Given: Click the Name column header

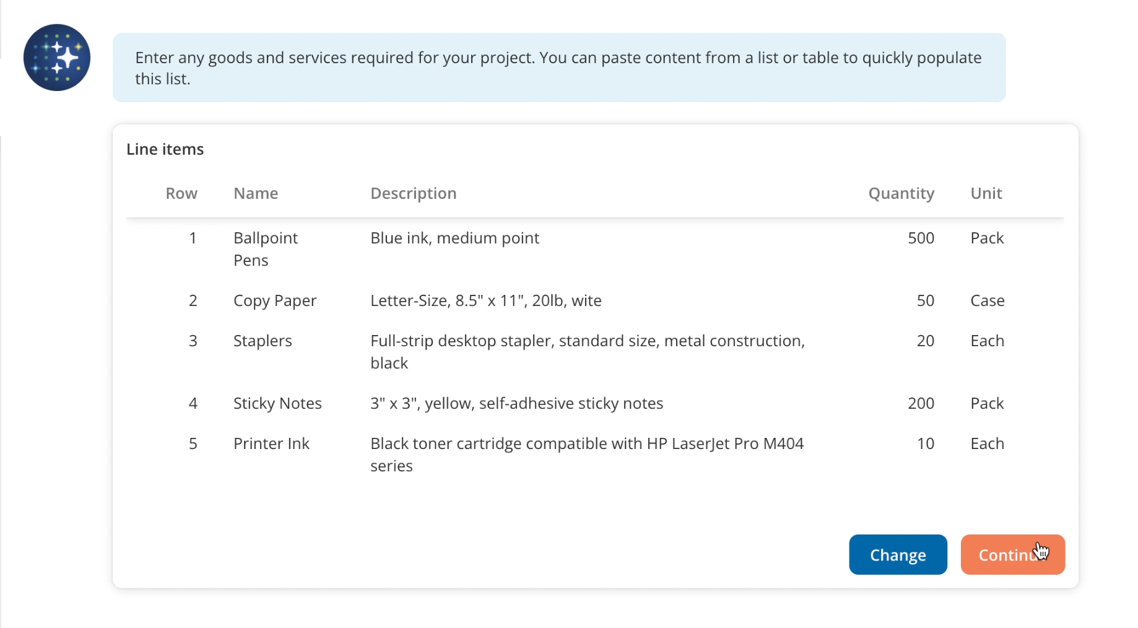Looking at the screenshot, I should click(255, 193).
